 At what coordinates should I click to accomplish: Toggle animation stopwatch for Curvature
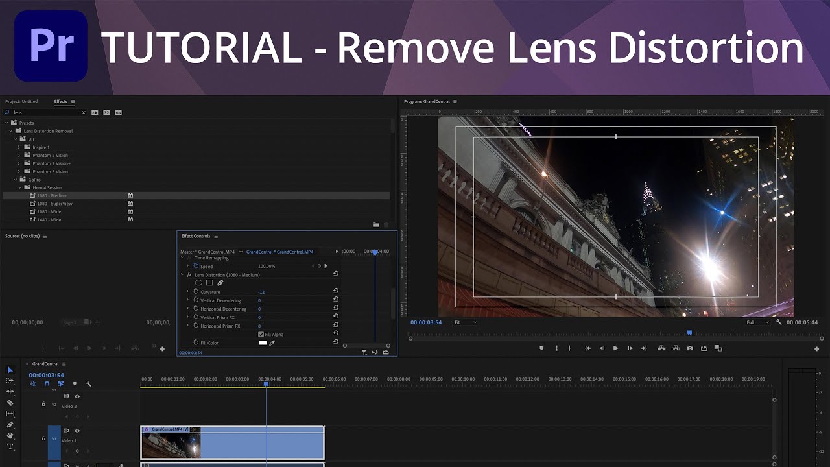196,292
